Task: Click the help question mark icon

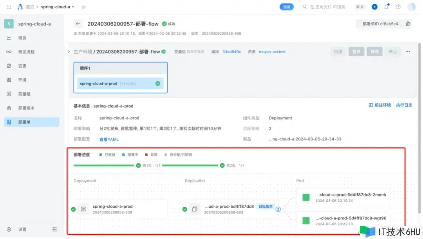Action: coord(398,7)
